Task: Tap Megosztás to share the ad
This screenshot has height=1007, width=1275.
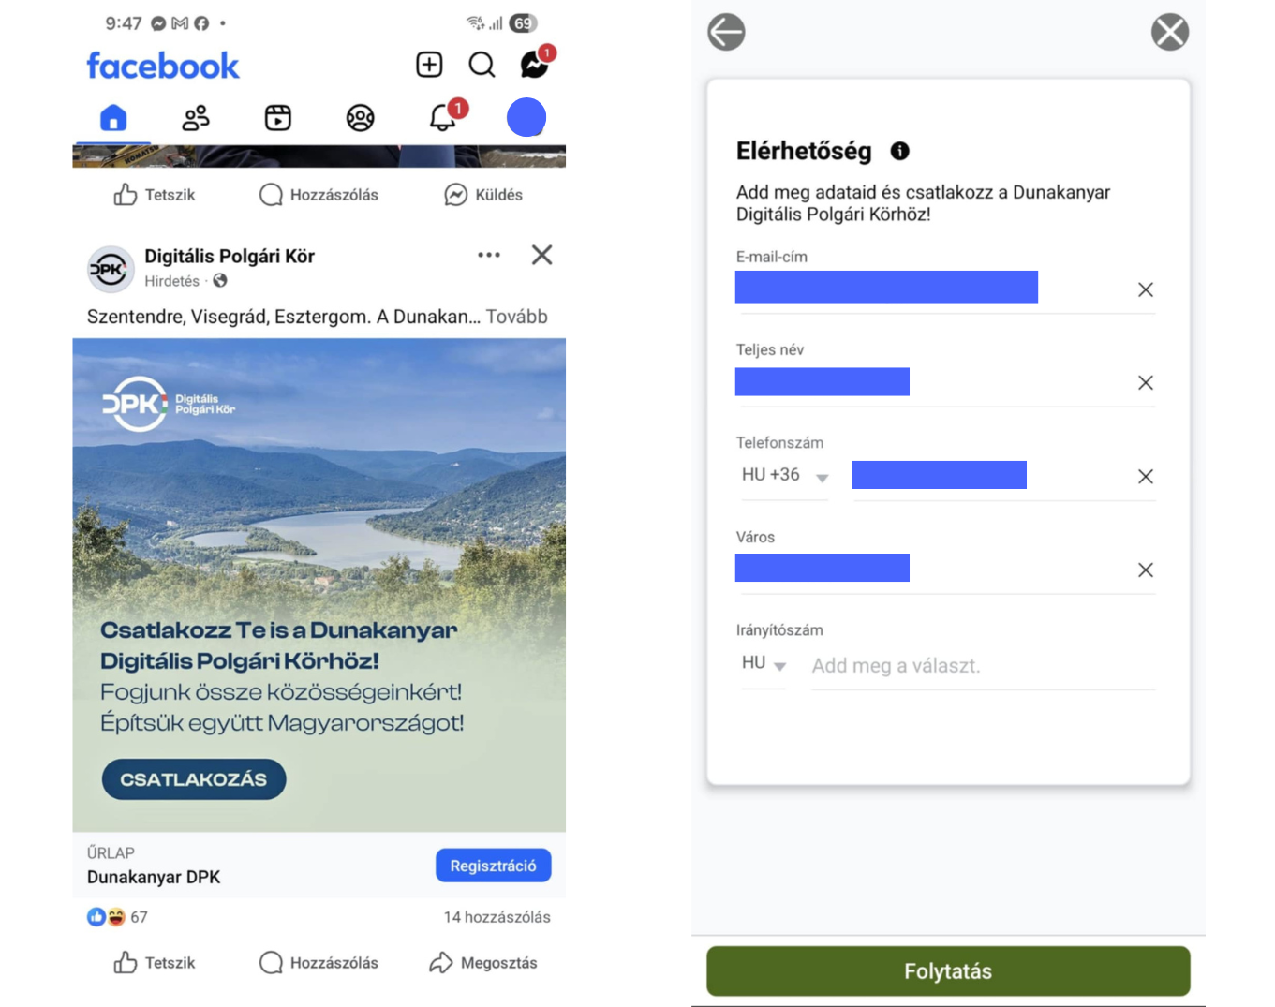Action: click(483, 963)
